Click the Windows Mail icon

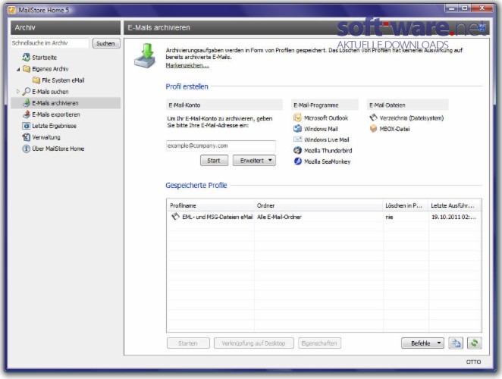click(x=297, y=129)
